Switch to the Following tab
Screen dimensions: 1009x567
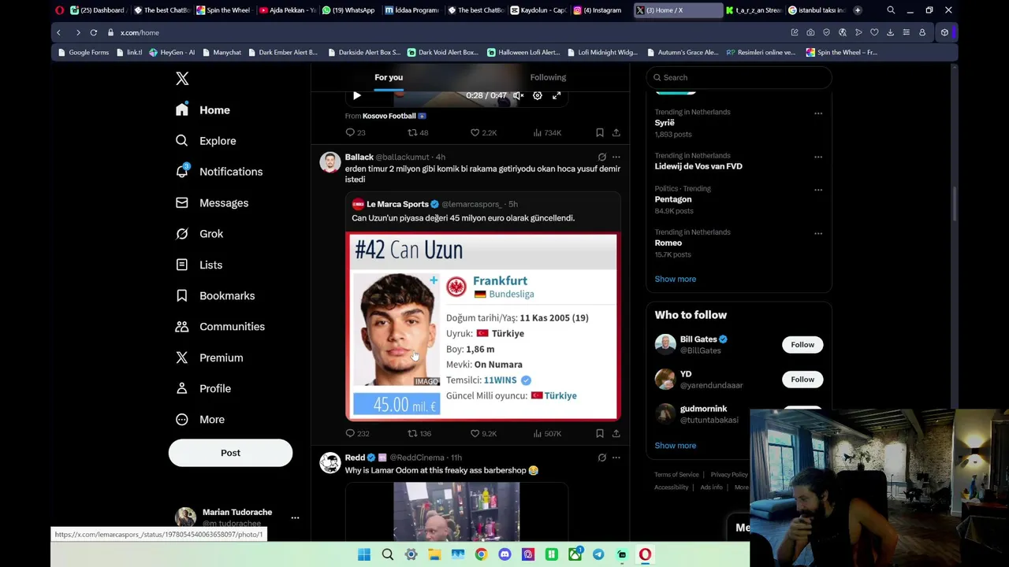pyautogui.click(x=548, y=77)
